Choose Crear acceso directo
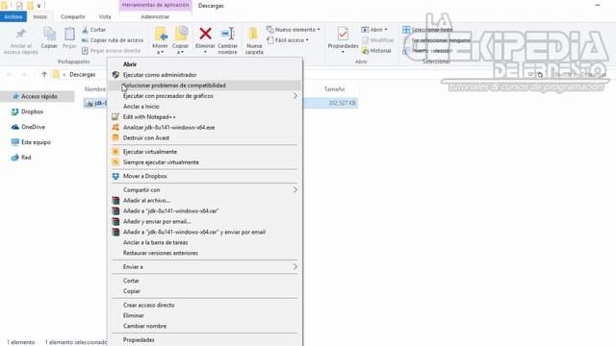Screen dimensions: 616x346 coord(205,306)
